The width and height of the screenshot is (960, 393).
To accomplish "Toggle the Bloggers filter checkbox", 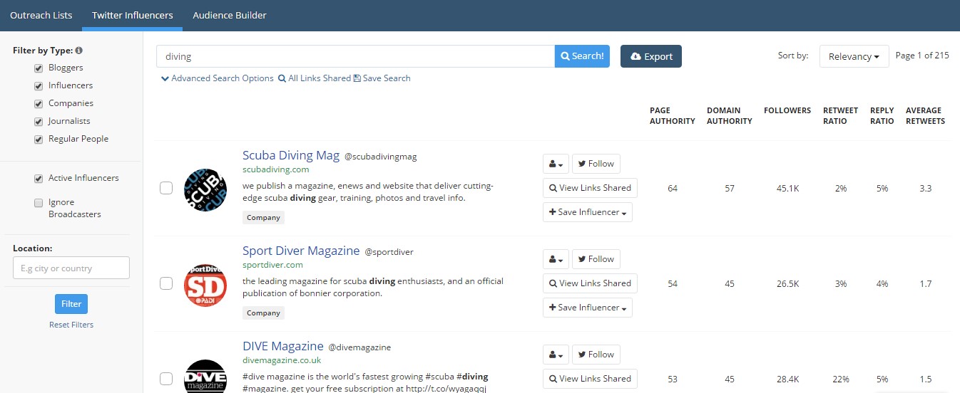I will pos(39,68).
